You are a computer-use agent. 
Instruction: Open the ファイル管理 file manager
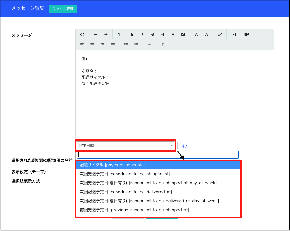63,9
